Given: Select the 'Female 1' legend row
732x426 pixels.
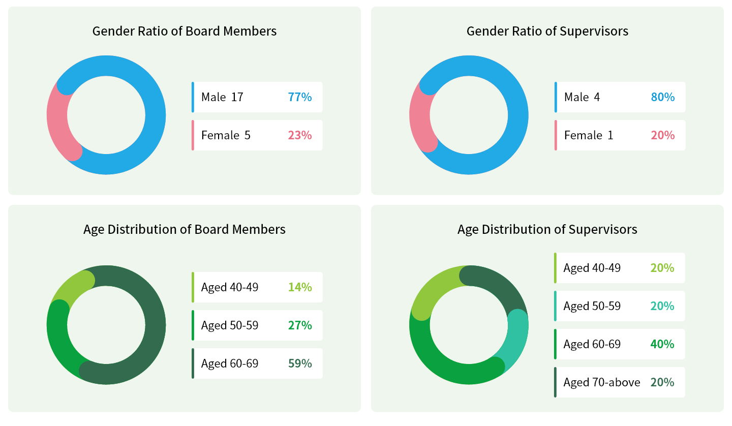Looking at the screenshot, I should 620,135.
